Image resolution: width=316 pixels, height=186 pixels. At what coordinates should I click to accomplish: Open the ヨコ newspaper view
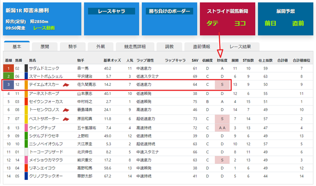point(240,23)
